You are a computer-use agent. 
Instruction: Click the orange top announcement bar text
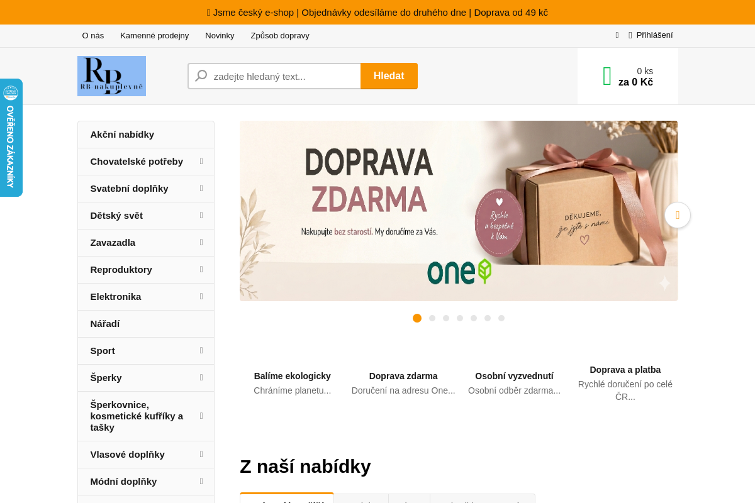tap(377, 13)
